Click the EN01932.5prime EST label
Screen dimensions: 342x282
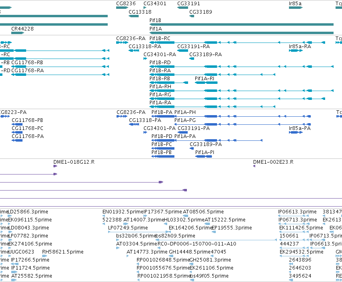123,212
